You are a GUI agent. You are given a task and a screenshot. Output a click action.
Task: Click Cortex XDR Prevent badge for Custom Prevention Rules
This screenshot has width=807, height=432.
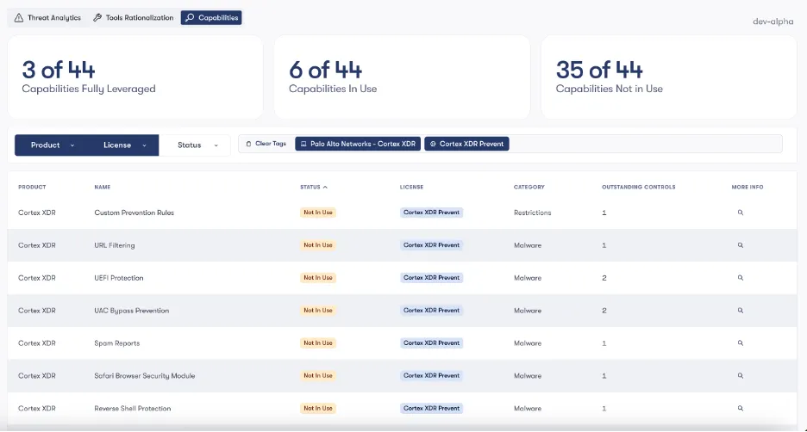[431, 213]
